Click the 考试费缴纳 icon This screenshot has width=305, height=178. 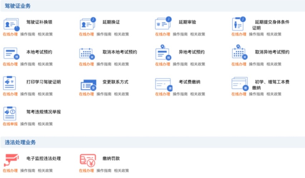click(x=164, y=84)
